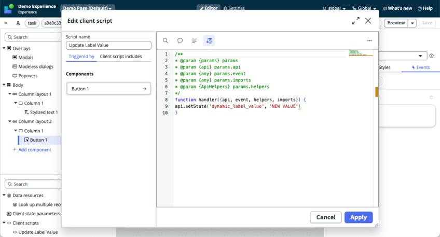Open the global scope dropdown
The height and width of the screenshot is (237, 440).
pos(334,8)
